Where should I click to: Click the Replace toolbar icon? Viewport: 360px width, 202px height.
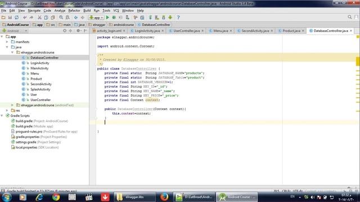point(67,17)
